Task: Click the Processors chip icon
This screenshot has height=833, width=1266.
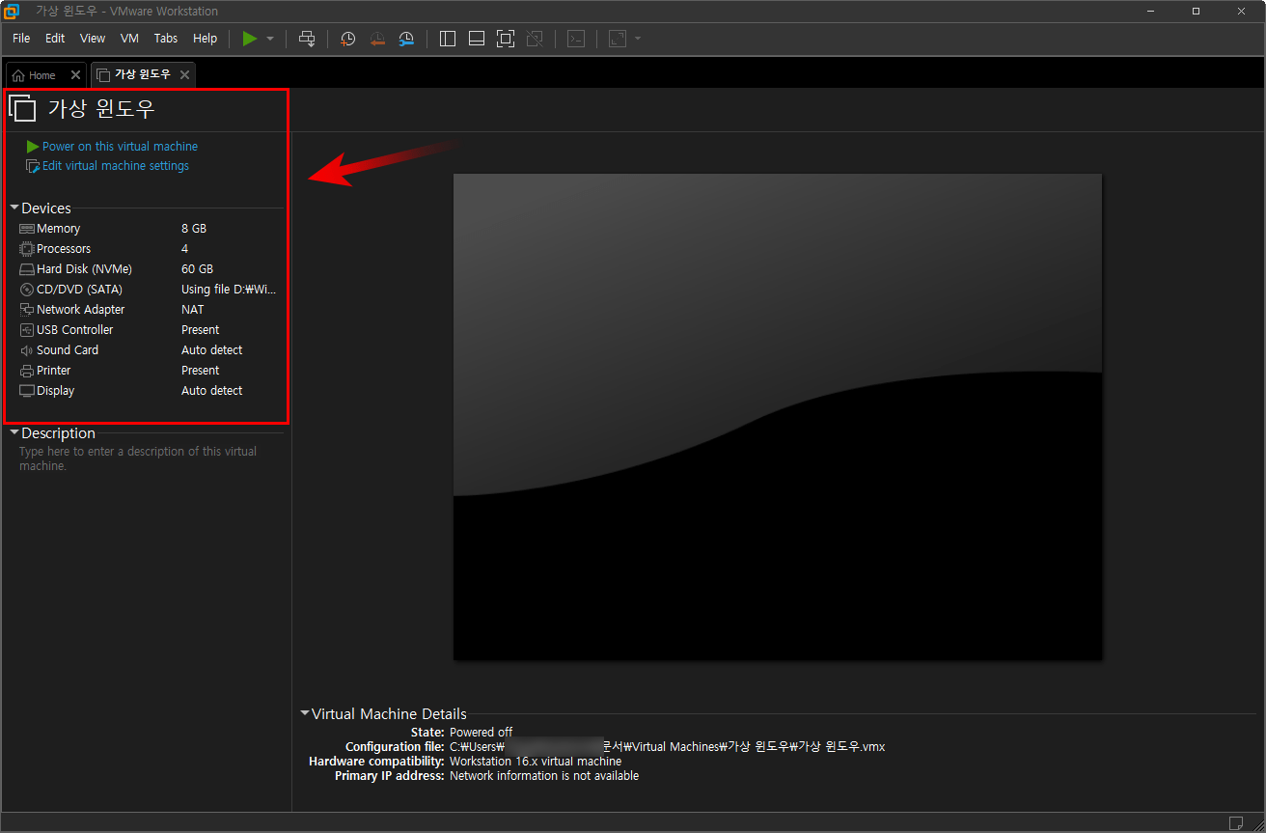Action: (x=27, y=249)
